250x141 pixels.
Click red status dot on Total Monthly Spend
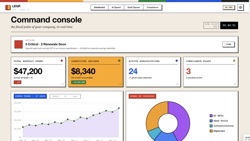[62, 61]
